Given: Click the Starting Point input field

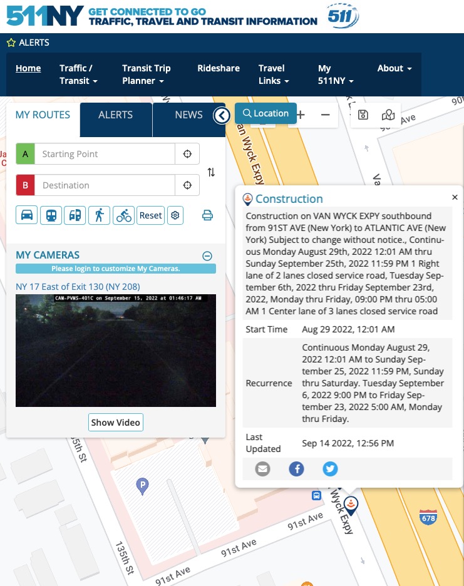Looking at the screenshot, I should tap(106, 154).
